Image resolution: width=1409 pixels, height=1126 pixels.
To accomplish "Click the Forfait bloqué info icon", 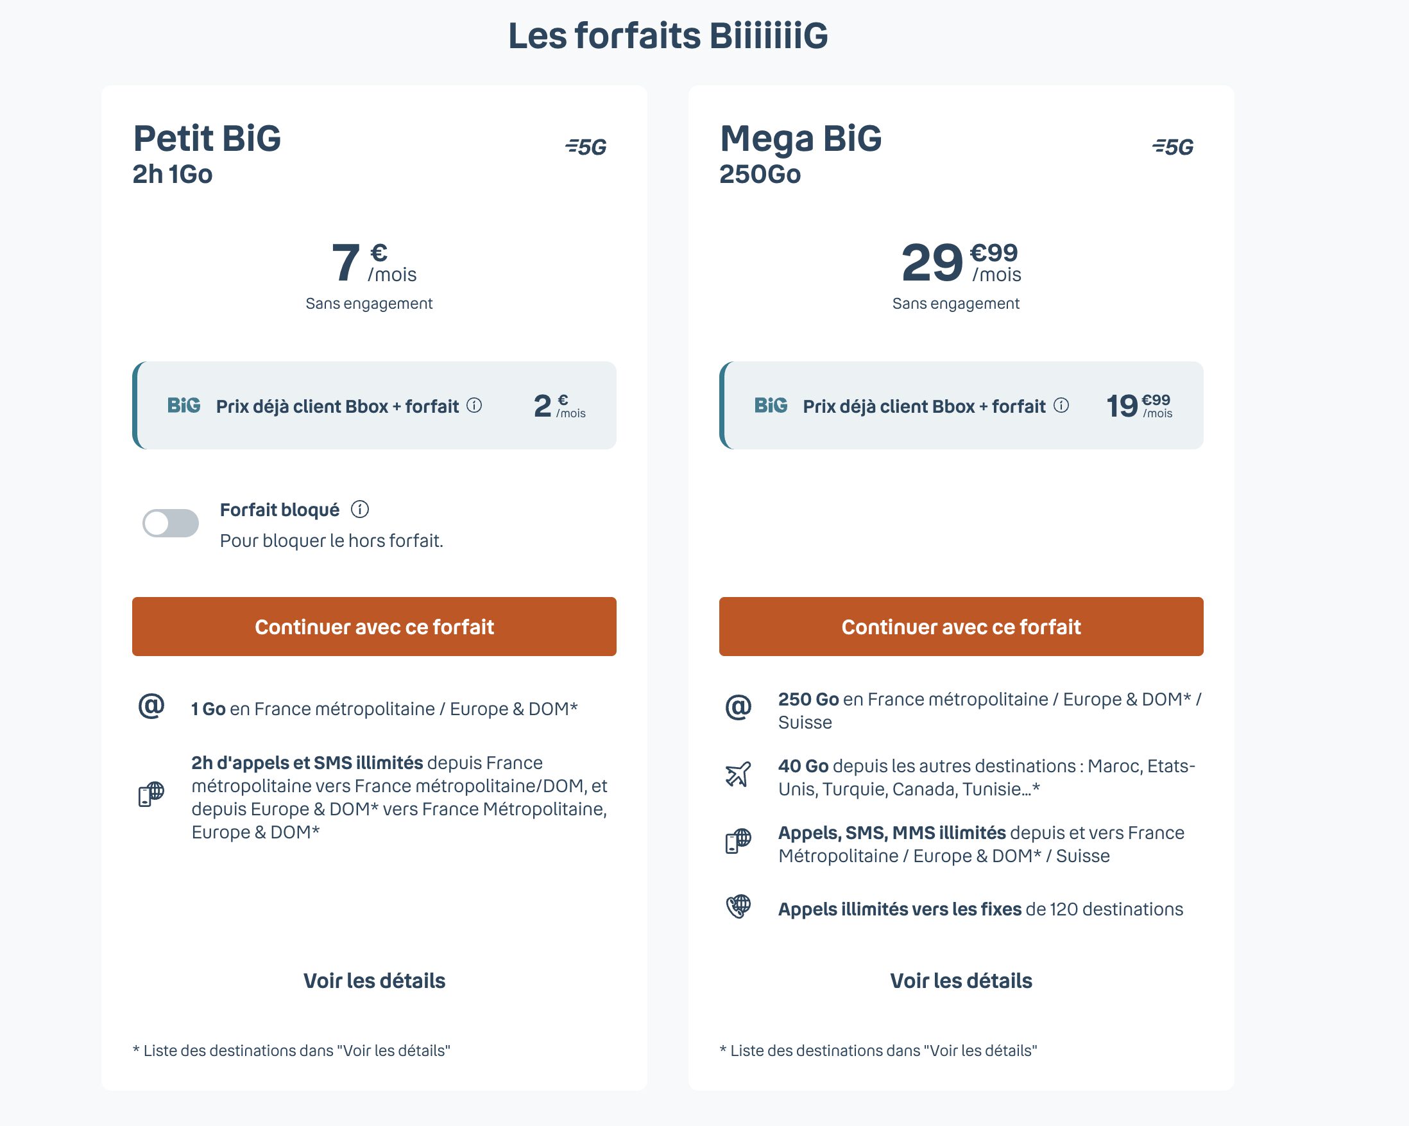I will [360, 509].
